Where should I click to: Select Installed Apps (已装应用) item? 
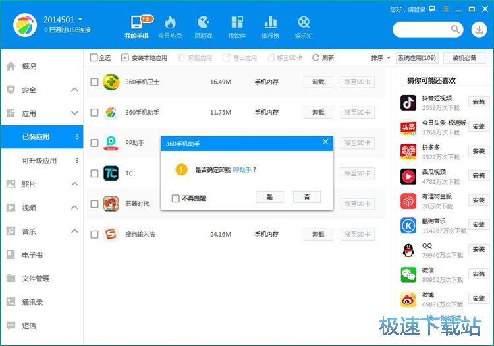coord(41,137)
